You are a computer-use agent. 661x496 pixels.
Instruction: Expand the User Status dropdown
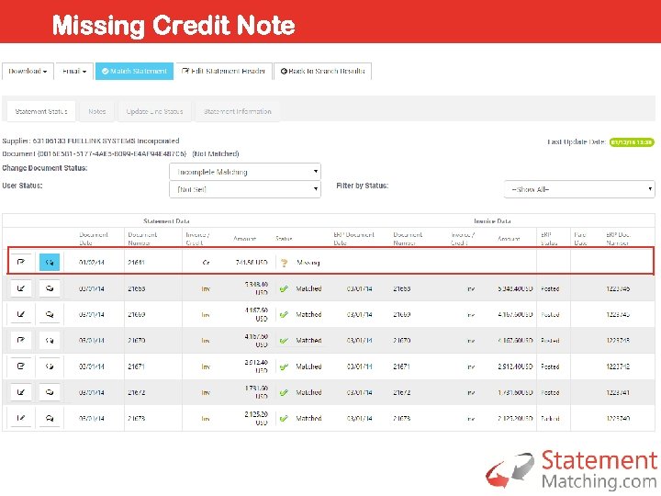click(245, 189)
